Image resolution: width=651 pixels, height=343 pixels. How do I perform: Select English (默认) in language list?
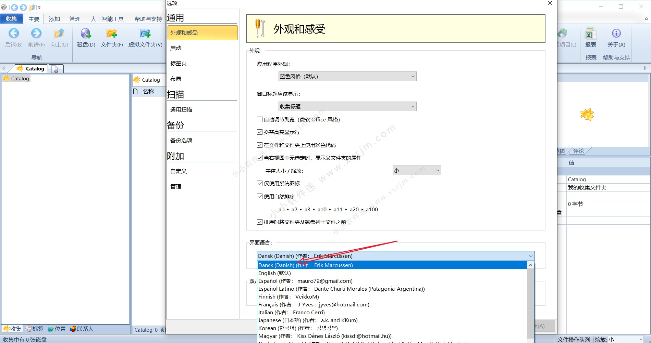click(274, 273)
